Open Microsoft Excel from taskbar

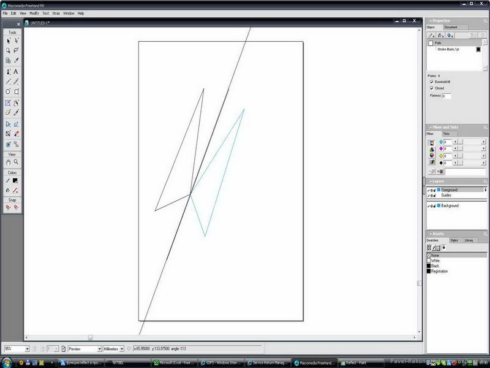coord(174,363)
